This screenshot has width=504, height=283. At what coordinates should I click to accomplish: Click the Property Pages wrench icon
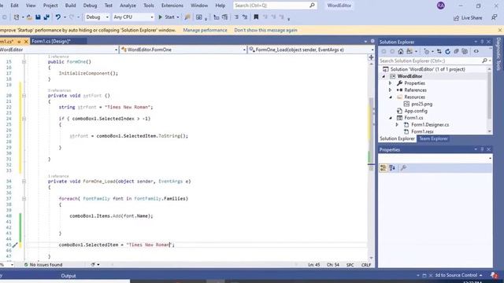(403, 167)
